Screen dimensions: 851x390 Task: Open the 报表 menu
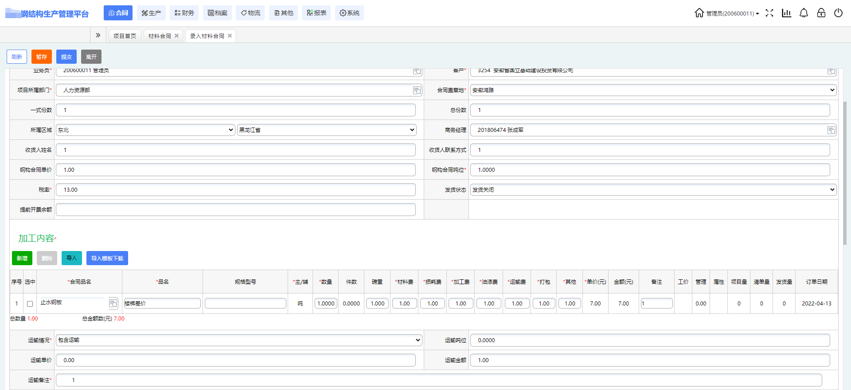click(316, 13)
